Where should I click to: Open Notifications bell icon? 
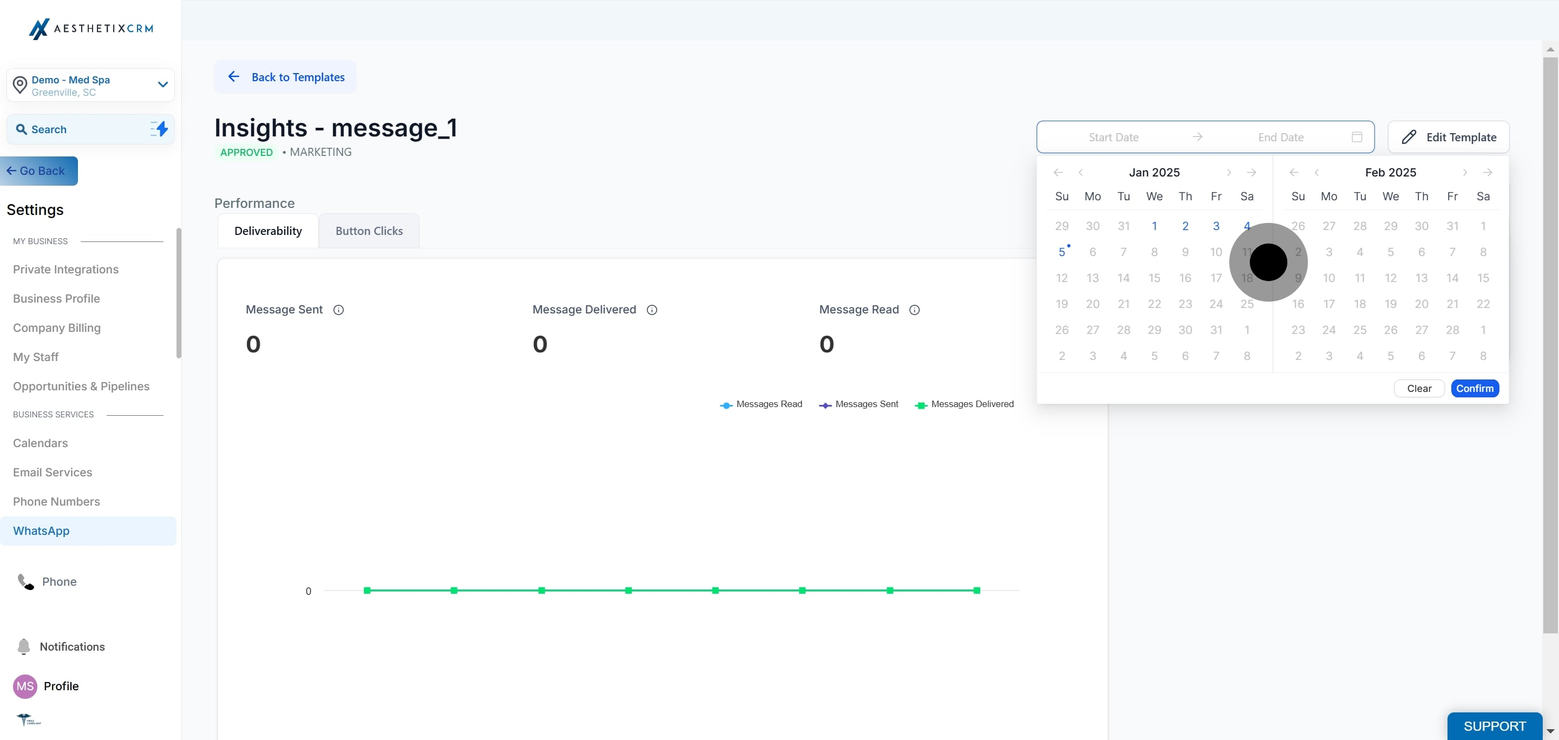coord(24,646)
